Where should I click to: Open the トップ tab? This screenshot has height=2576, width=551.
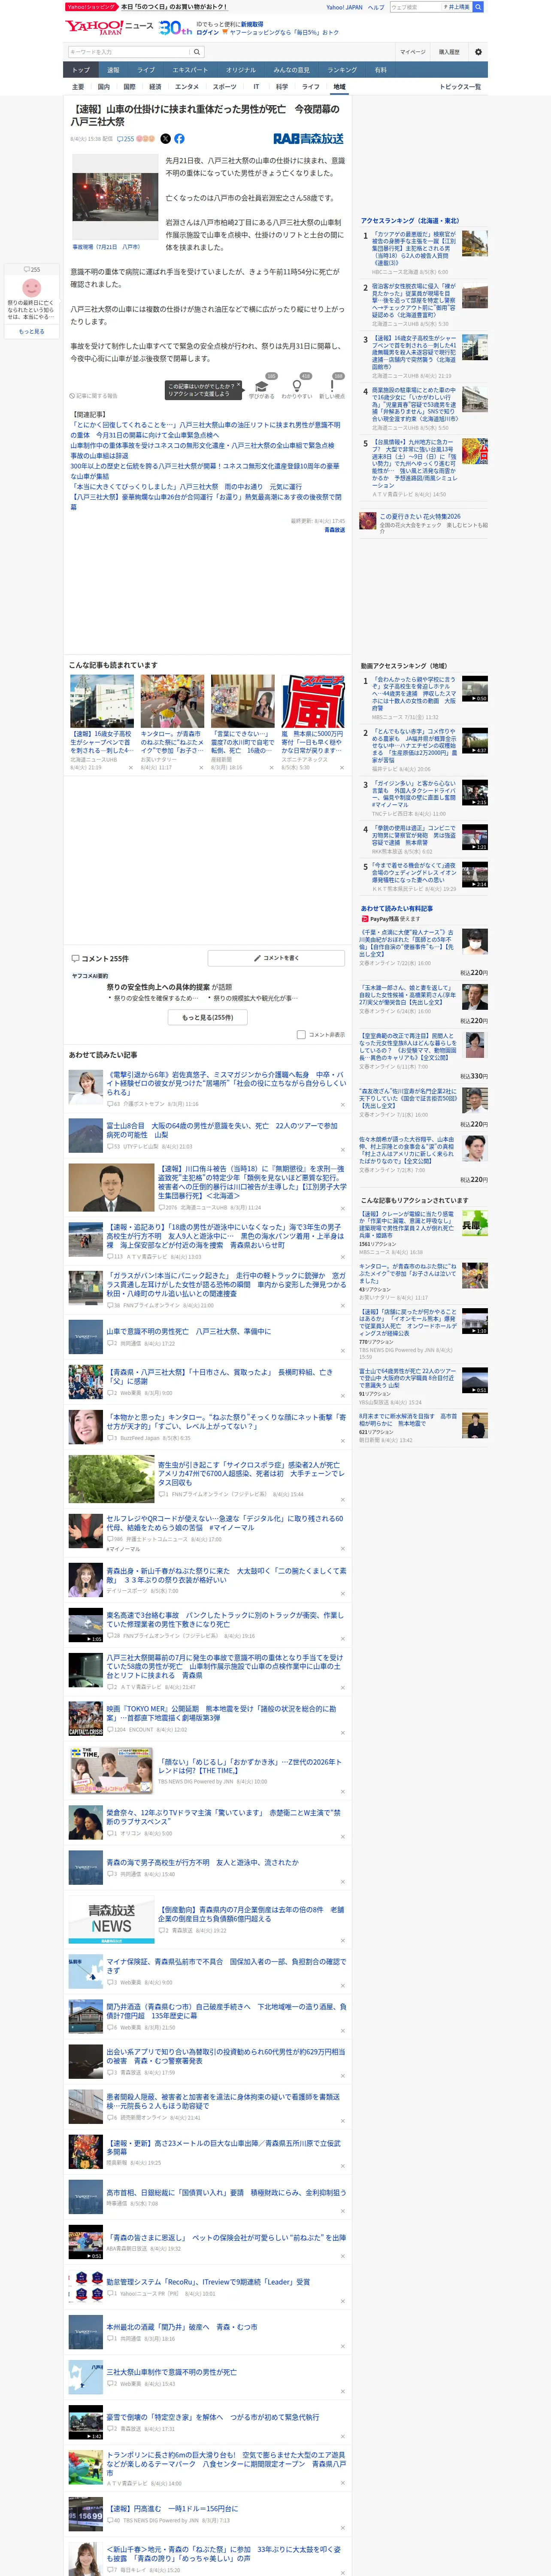click(x=81, y=70)
